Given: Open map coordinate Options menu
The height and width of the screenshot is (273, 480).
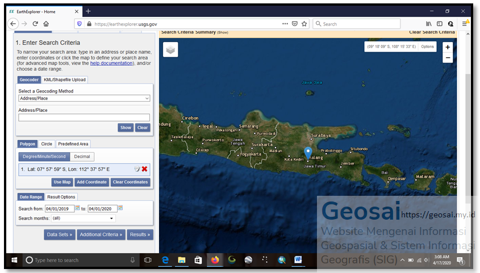Looking at the screenshot, I should [x=427, y=47].
